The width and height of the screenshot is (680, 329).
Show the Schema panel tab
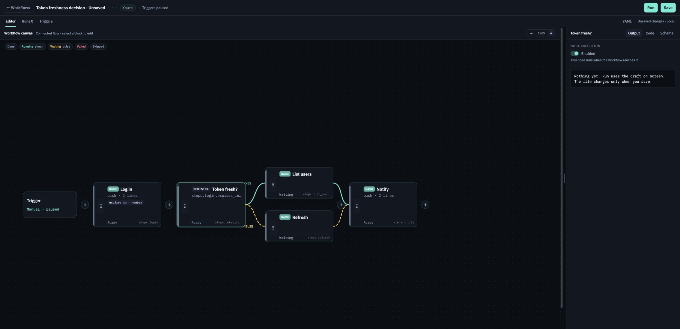pyautogui.click(x=667, y=33)
